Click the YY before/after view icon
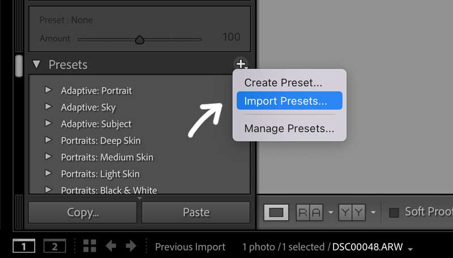453x258 pixels. coord(352,213)
